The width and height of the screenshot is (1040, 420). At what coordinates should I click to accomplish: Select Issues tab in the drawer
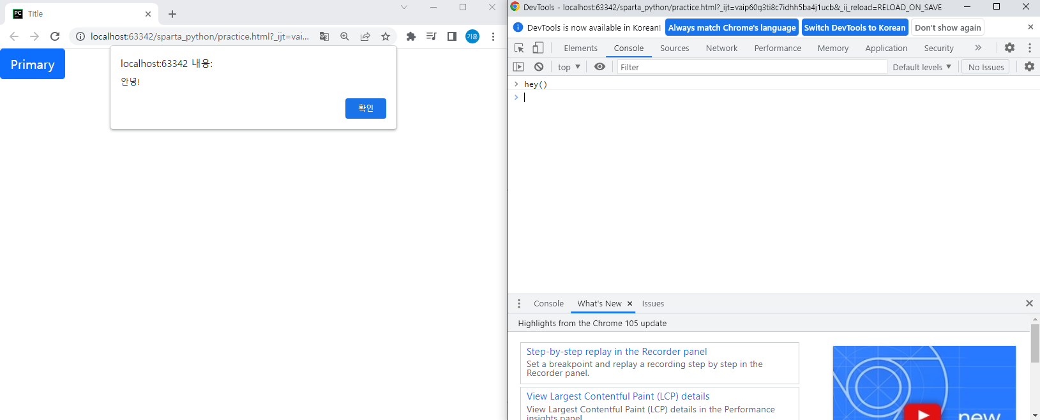pyautogui.click(x=652, y=304)
